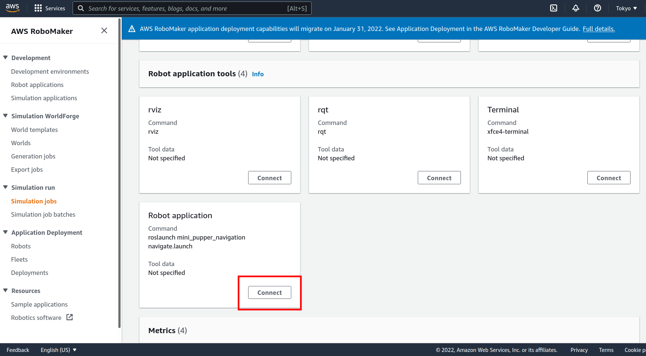Open Export jobs
Screen dimensions: 646x356
[x=27, y=170]
